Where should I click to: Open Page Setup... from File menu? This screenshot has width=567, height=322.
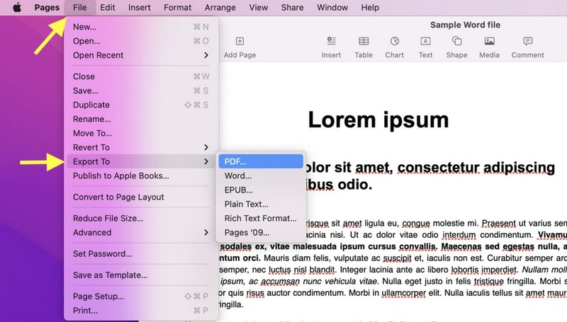[141, 297]
